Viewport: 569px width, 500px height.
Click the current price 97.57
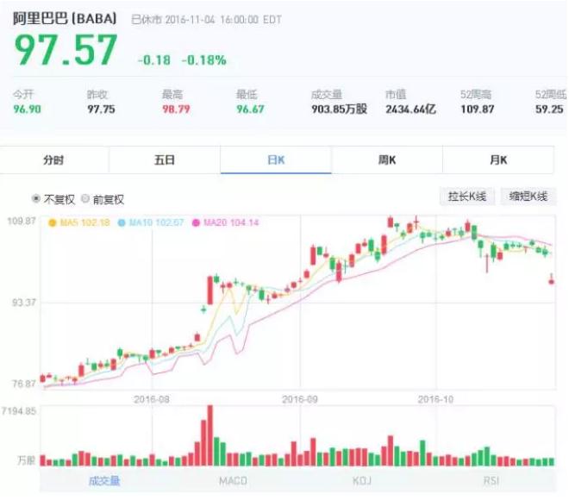66,50
